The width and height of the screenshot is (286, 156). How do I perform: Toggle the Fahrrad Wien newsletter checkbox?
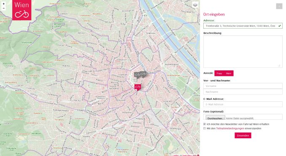click(205, 124)
